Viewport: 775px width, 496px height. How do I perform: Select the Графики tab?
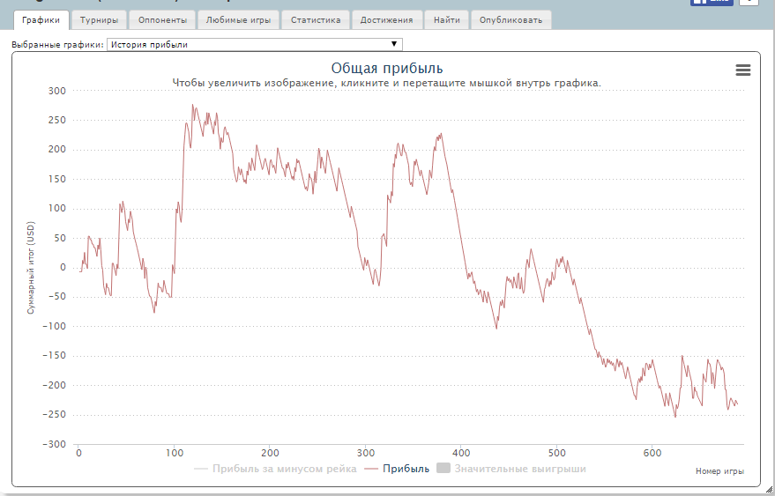(41, 19)
